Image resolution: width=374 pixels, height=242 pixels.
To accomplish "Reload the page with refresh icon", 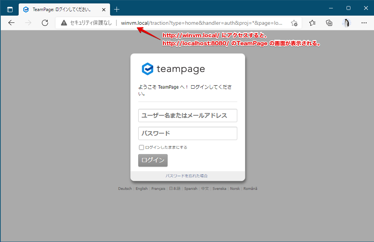I will 45,23.
